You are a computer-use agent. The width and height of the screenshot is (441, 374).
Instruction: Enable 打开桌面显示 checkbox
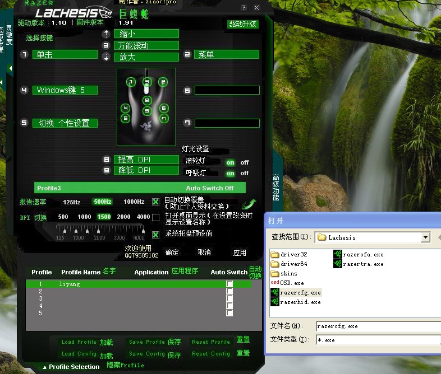[155, 217]
